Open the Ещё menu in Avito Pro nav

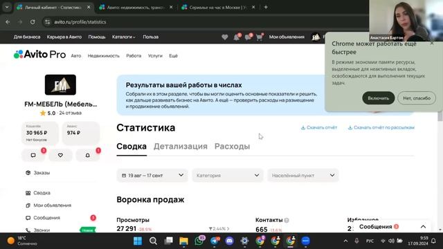point(173,56)
